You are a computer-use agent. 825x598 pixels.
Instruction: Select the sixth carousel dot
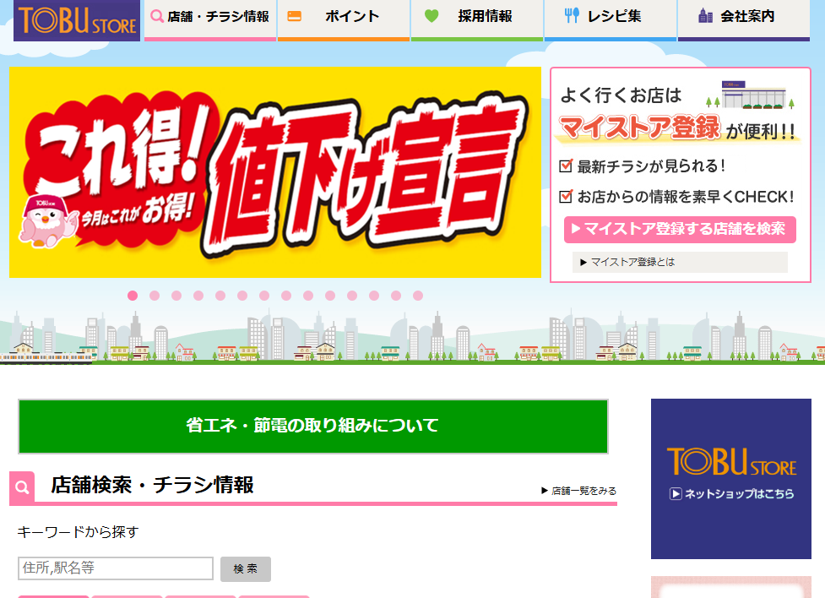(x=242, y=296)
